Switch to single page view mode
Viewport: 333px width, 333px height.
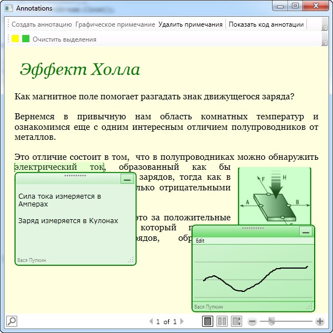(208, 321)
